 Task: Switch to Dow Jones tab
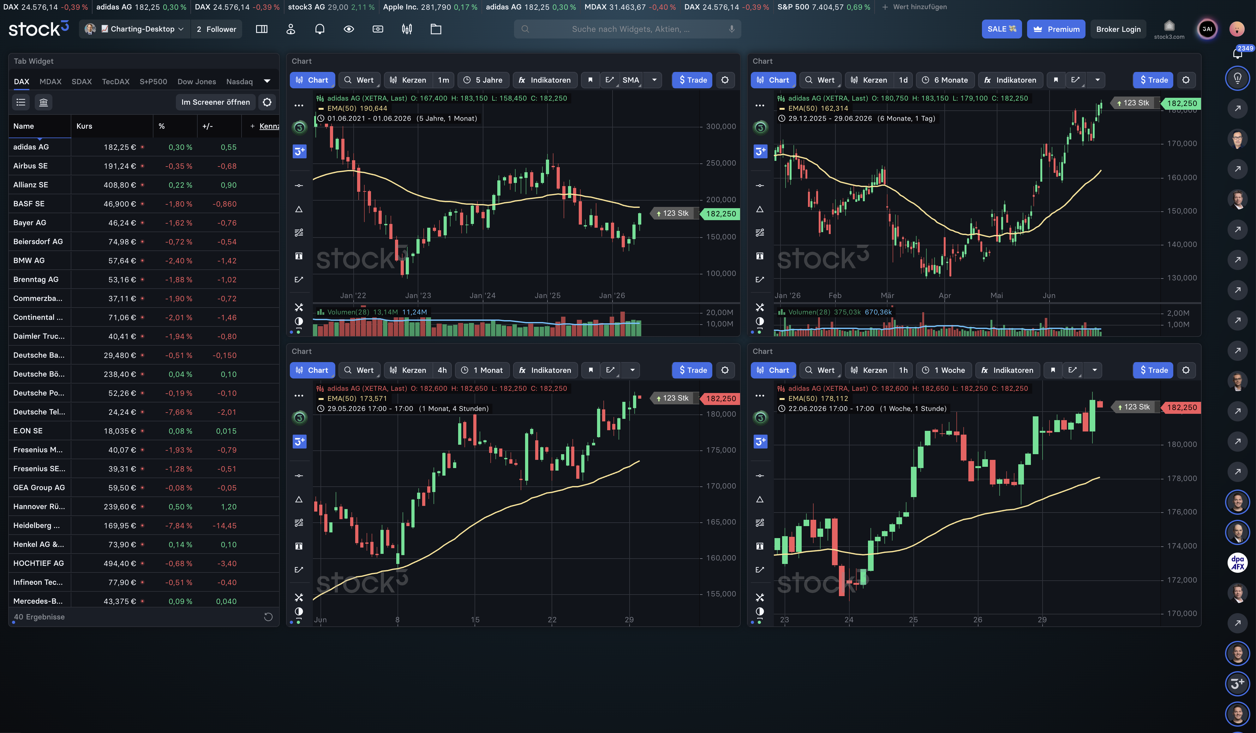click(197, 82)
